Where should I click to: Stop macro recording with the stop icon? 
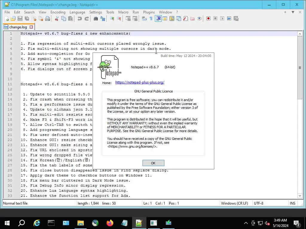(215, 18)
